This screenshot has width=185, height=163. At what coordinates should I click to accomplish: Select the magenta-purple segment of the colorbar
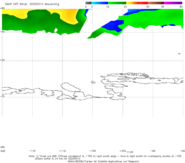[173, 3]
